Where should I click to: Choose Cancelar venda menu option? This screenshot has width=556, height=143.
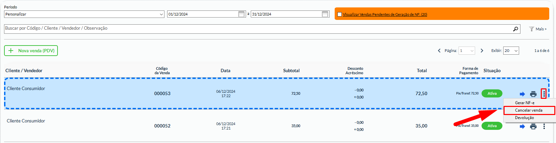pos(529,110)
